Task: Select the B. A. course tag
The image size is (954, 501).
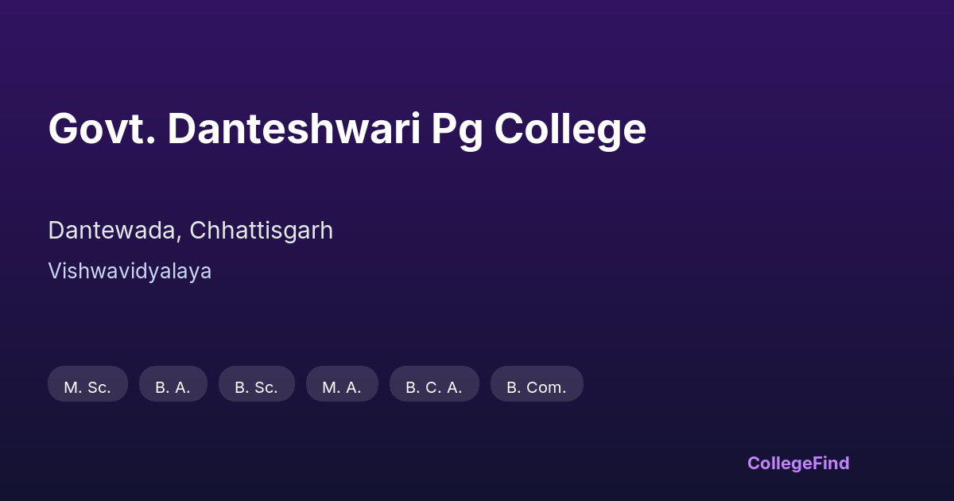Action: point(173,384)
